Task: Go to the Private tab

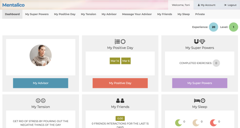Action: pos(200,14)
